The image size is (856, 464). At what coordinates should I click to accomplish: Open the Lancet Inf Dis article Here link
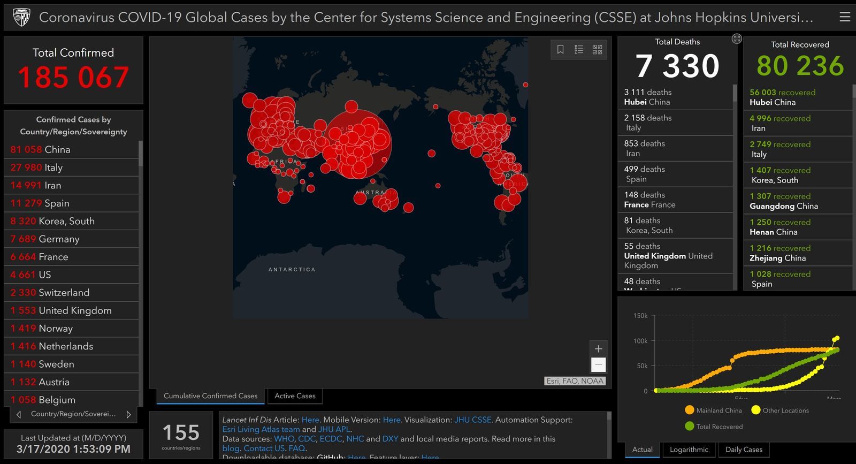tap(310, 420)
